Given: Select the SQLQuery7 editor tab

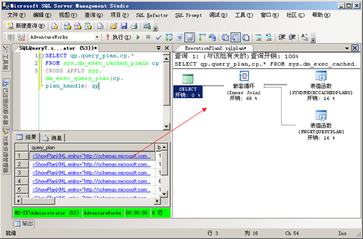Looking at the screenshot, I should click(58, 48).
